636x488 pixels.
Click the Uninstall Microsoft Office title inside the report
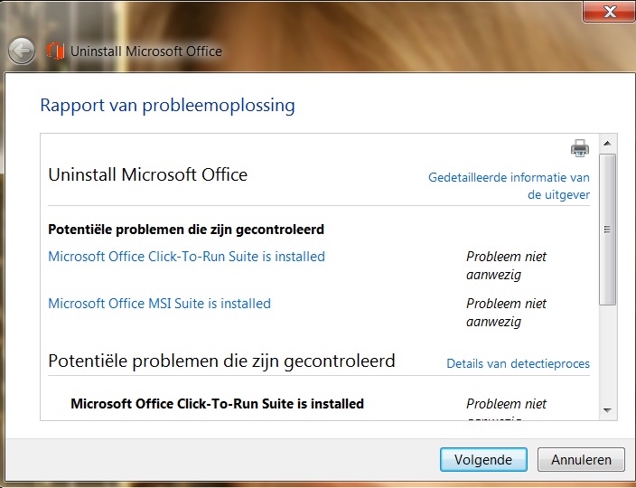coord(147,174)
